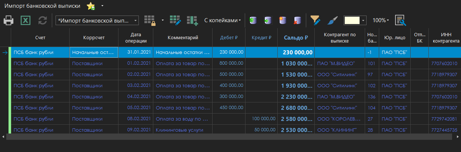Click the 'Комментарий' column header

183,38
